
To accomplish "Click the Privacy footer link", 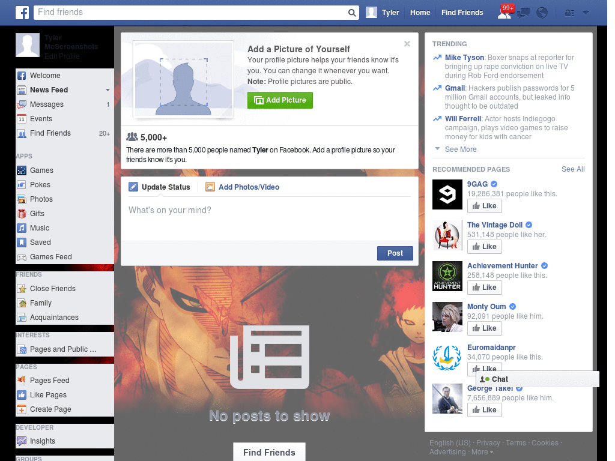I will click(x=488, y=443).
